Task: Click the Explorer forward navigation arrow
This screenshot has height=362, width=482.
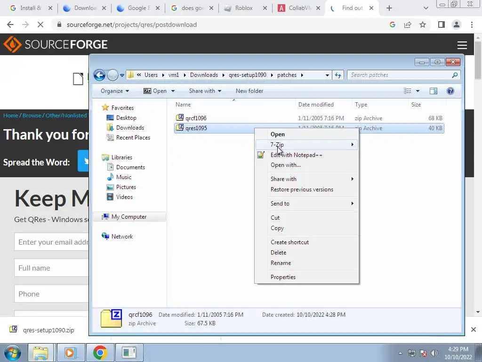Action: (x=112, y=75)
